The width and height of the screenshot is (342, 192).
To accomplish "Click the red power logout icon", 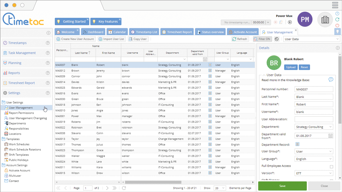I will coord(337,25).
